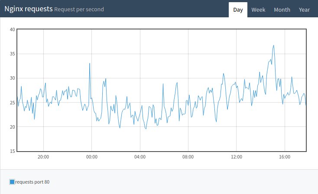Click the sharp spike just before 00:00

(90, 64)
